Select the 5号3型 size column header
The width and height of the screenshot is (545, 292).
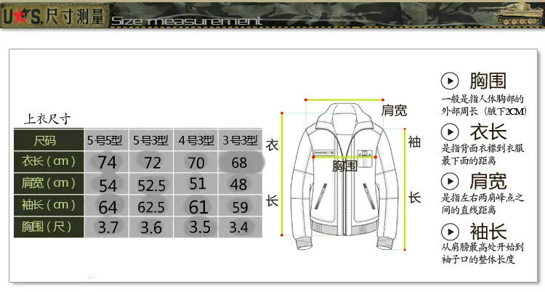coord(151,140)
